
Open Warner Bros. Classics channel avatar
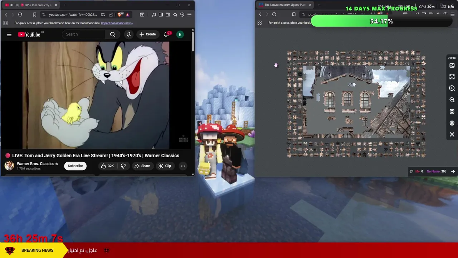point(9,166)
